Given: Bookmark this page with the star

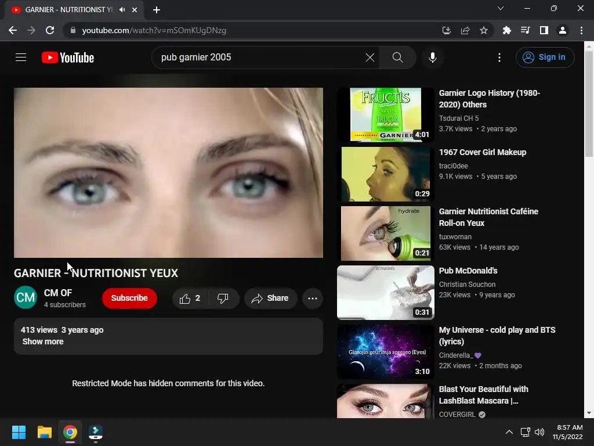Looking at the screenshot, I should click(x=484, y=30).
